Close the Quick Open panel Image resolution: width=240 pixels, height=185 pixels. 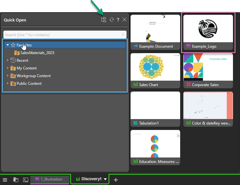[124, 20]
